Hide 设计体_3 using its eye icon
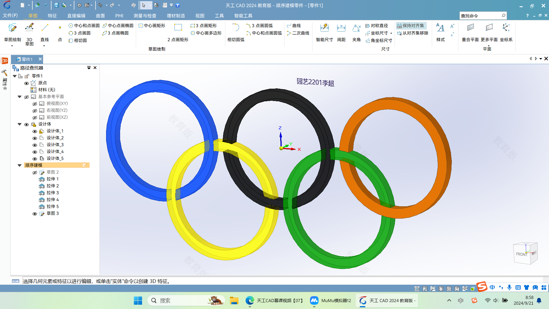 [35, 145]
